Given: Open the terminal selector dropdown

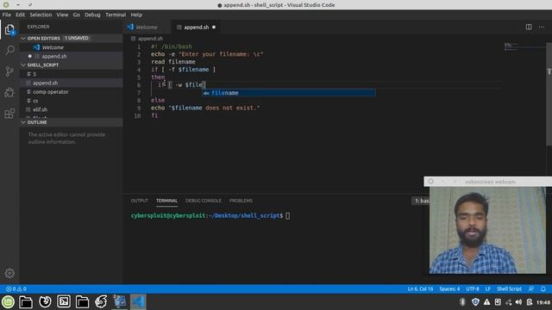Looking at the screenshot, I should coord(421,201).
